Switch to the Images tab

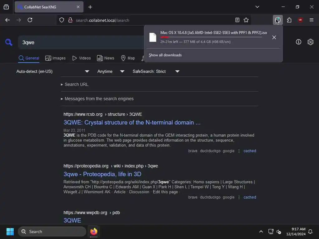point(55,58)
